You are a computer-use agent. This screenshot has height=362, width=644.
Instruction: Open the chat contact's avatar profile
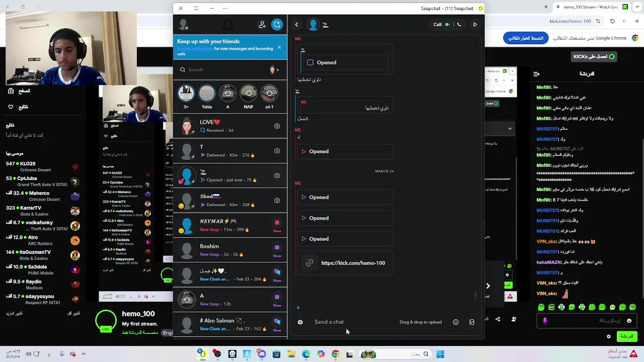click(x=313, y=24)
